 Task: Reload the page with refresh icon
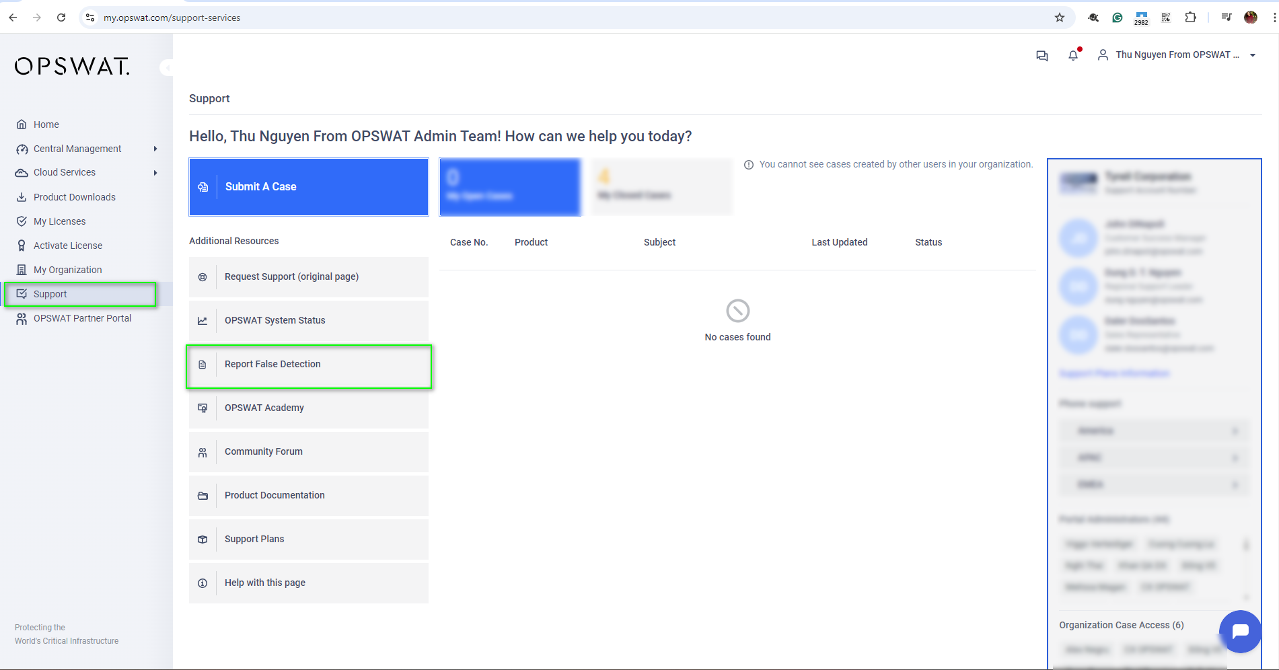click(61, 17)
